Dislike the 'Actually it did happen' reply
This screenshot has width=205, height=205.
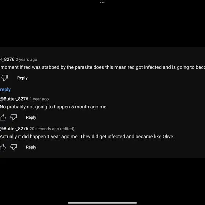[x=14, y=147]
